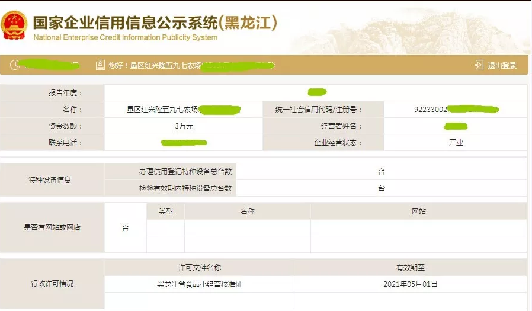This screenshot has width=532, height=311.
Task: Click 检验有效期内特种设备总台数 label
Action: pos(185,188)
